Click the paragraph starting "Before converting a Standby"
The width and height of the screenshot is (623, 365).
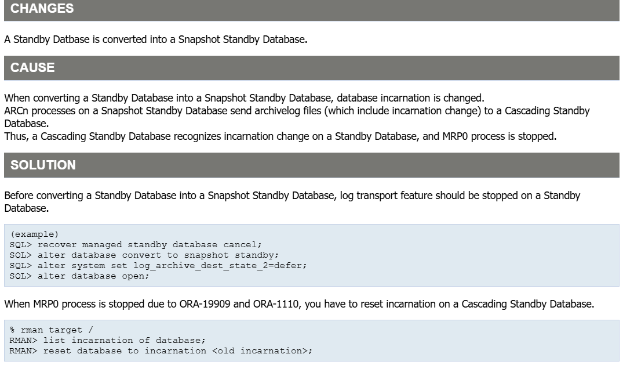click(292, 196)
